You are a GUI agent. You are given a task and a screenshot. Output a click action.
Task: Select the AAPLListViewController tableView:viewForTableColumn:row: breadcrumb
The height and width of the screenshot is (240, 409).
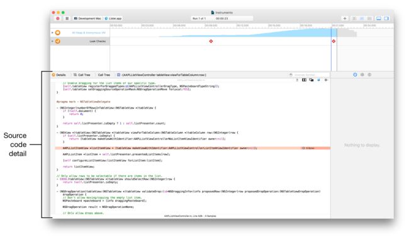[x=162, y=75]
